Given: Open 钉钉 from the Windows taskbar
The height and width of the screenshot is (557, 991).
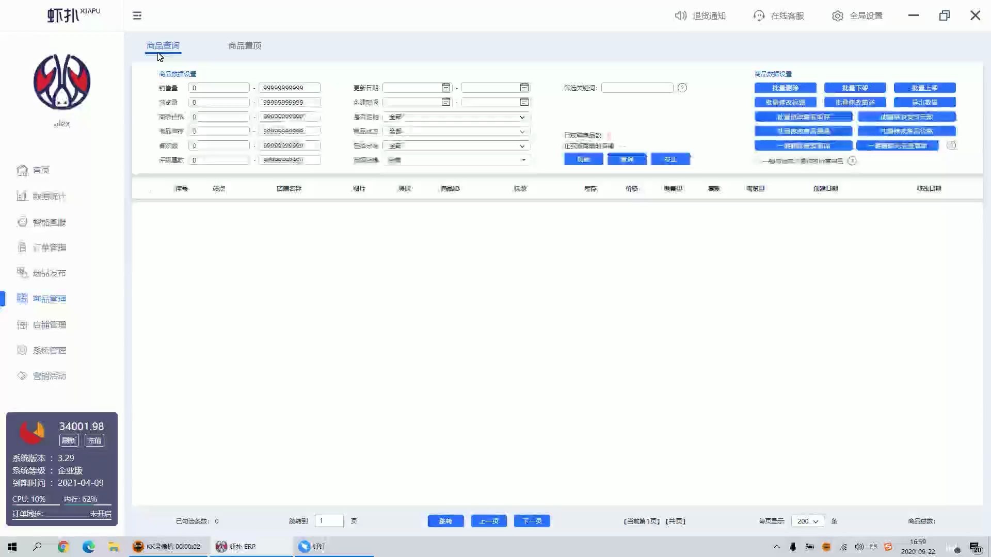Looking at the screenshot, I should click(313, 546).
